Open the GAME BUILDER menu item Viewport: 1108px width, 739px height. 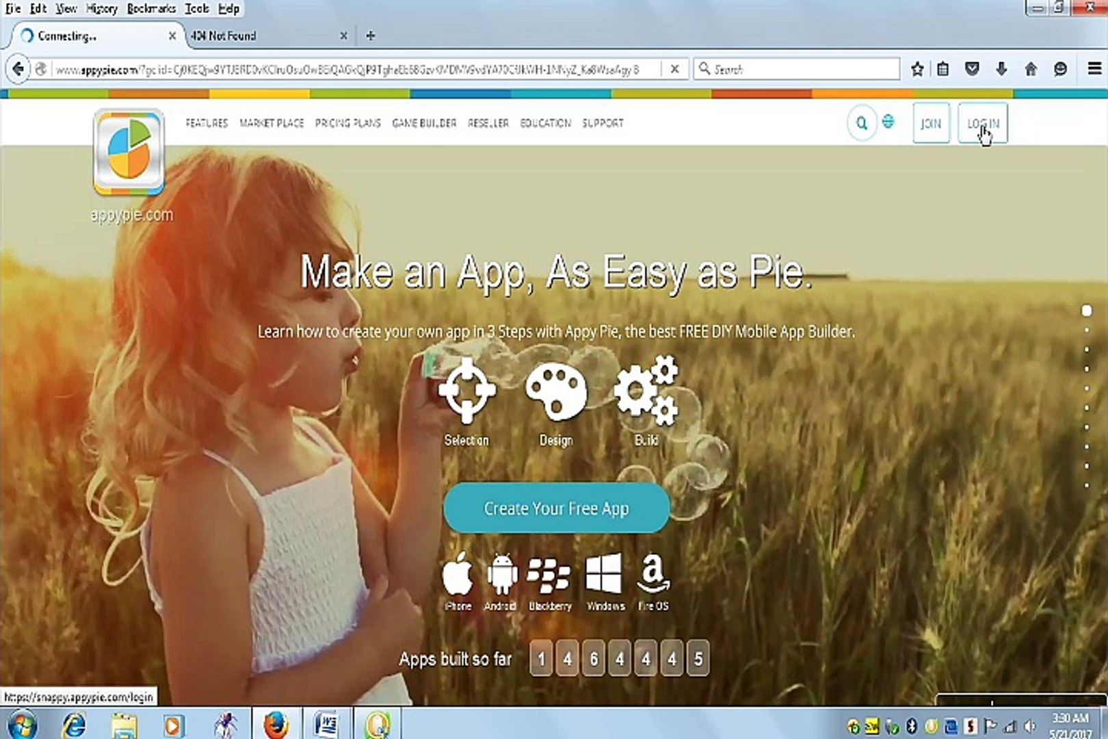click(x=423, y=123)
